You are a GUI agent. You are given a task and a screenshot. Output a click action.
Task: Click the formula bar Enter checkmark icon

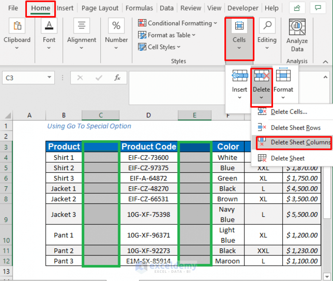(x=99, y=78)
